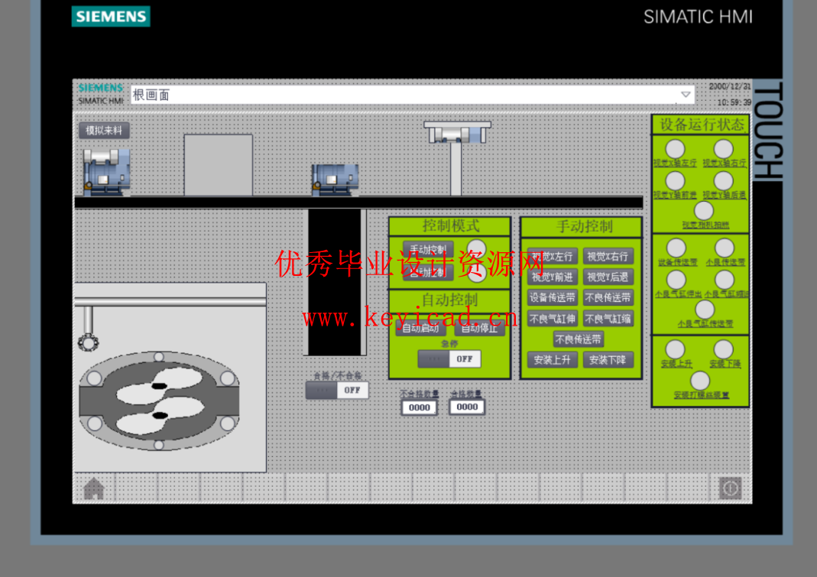Click the 不合格数量 0000 value field
The width and height of the screenshot is (817, 577).
(x=420, y=407)
